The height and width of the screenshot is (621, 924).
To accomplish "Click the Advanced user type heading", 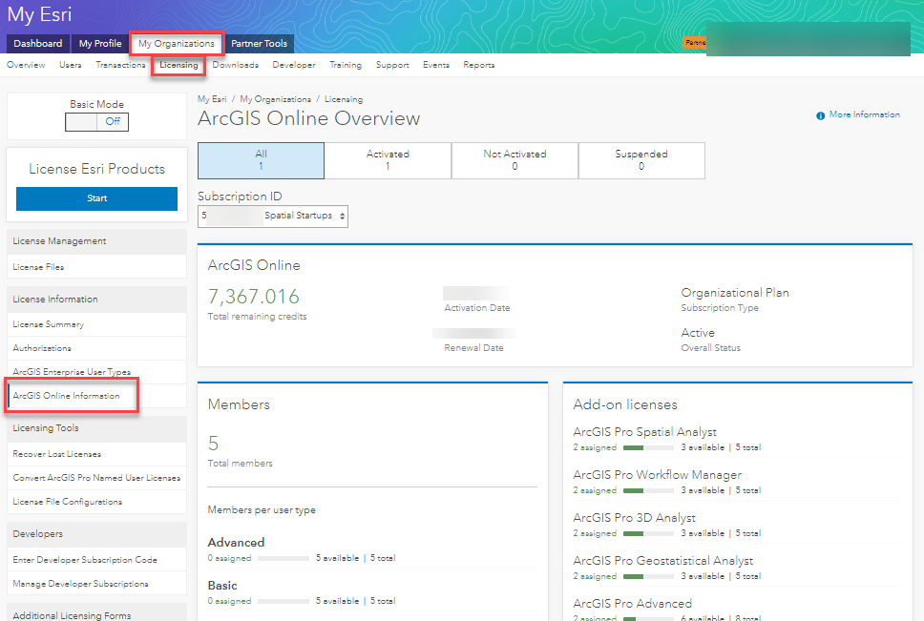I will (236, 542).
